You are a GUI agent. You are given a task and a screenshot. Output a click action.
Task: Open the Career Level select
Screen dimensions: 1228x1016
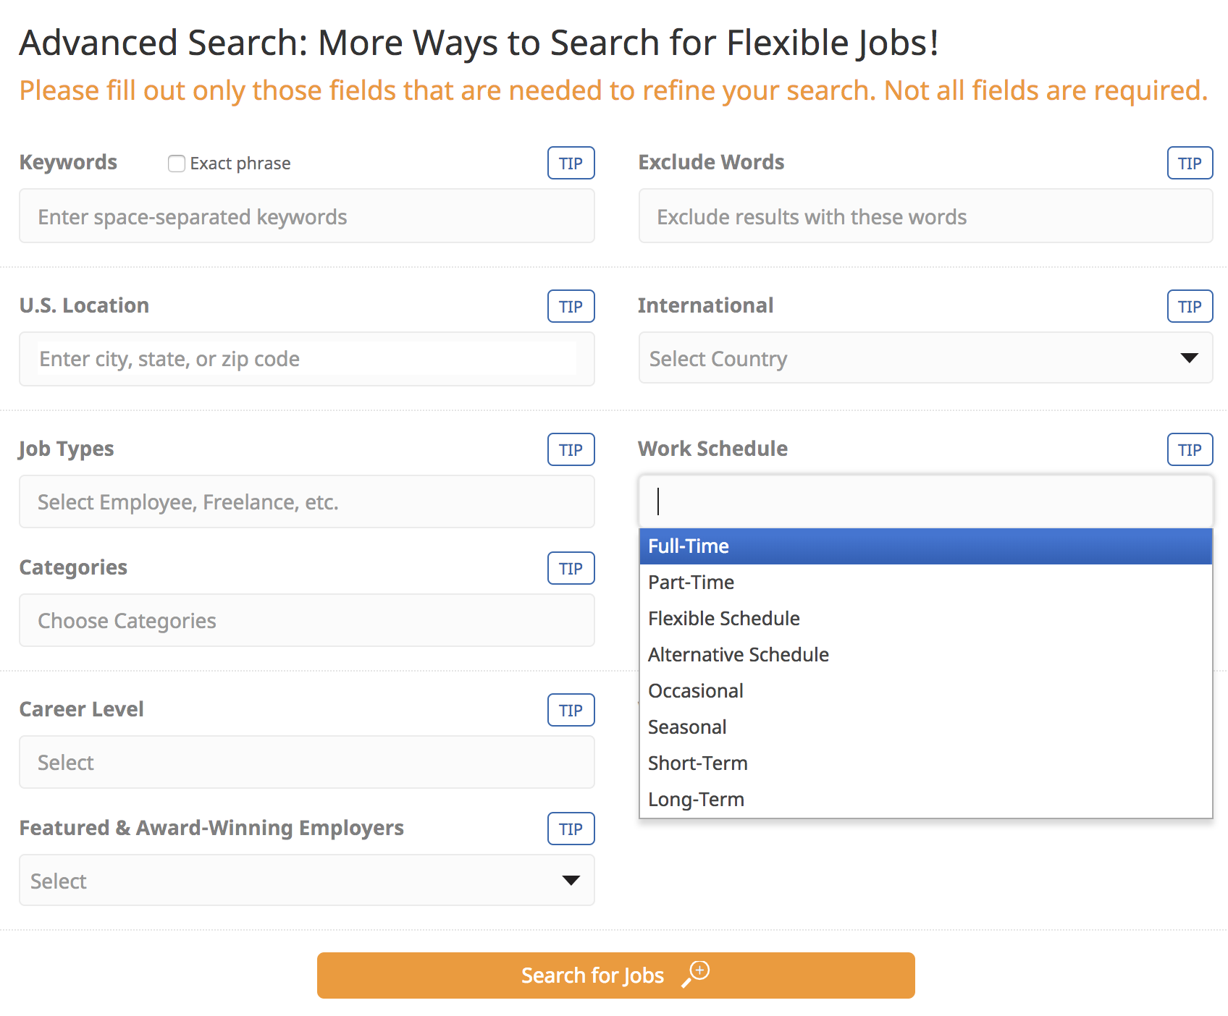coord(306,762)
